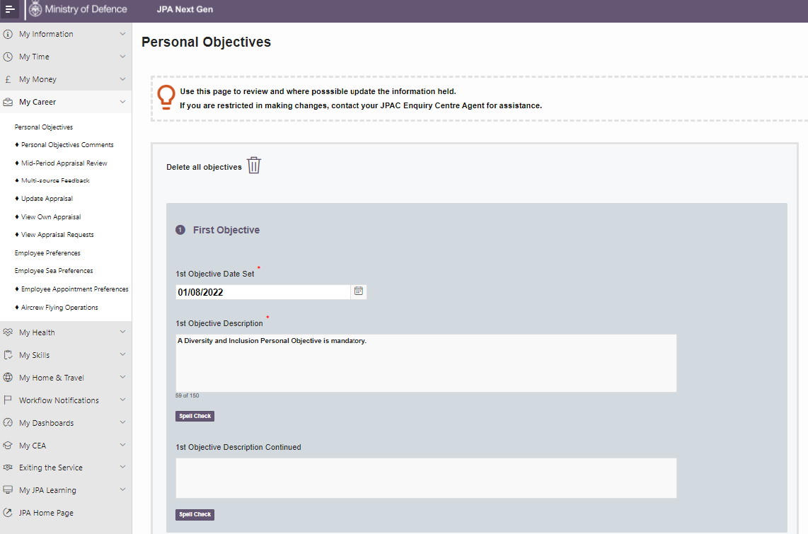Click the trash icon to delete objectives
The width and height of the screenshot is (808, 534).
point(254,166)
